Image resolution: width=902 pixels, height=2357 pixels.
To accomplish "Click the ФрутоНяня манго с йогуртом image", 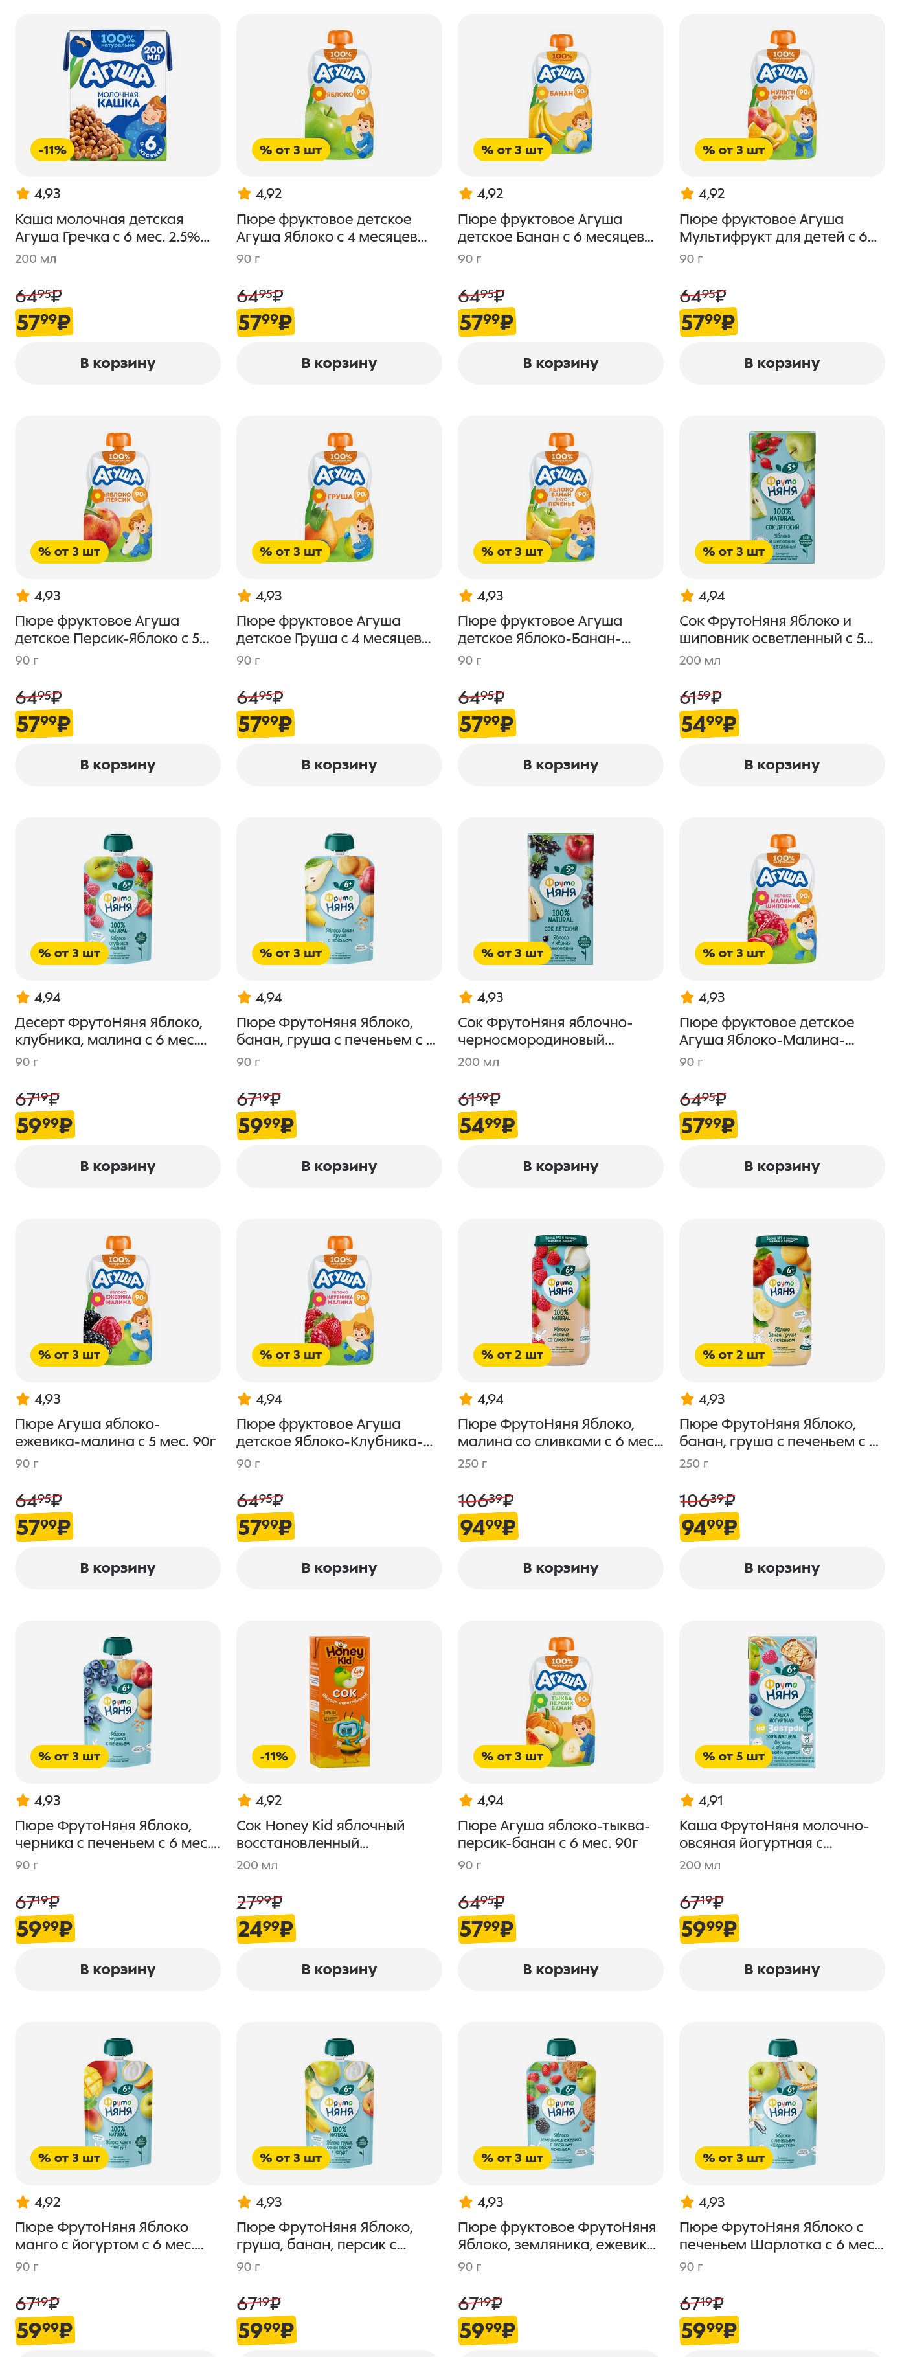I will coord(117,2102).
